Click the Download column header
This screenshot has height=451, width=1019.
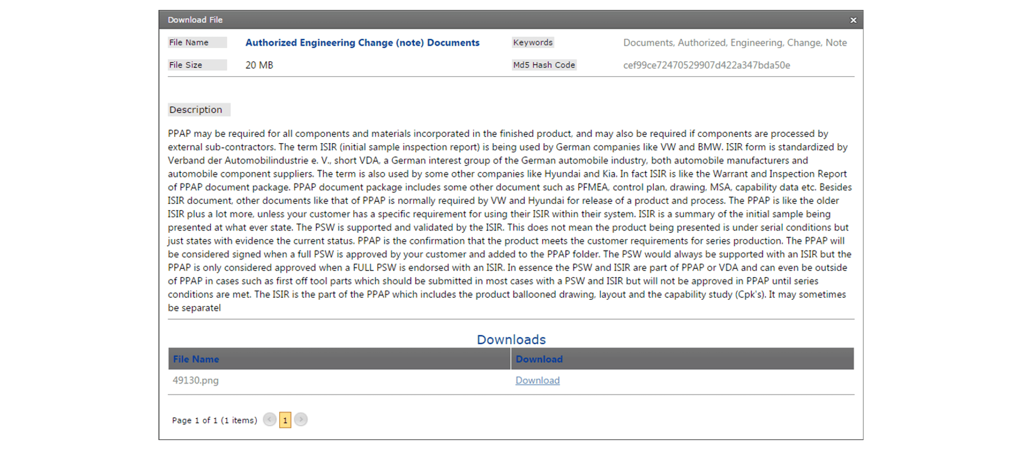682,359
